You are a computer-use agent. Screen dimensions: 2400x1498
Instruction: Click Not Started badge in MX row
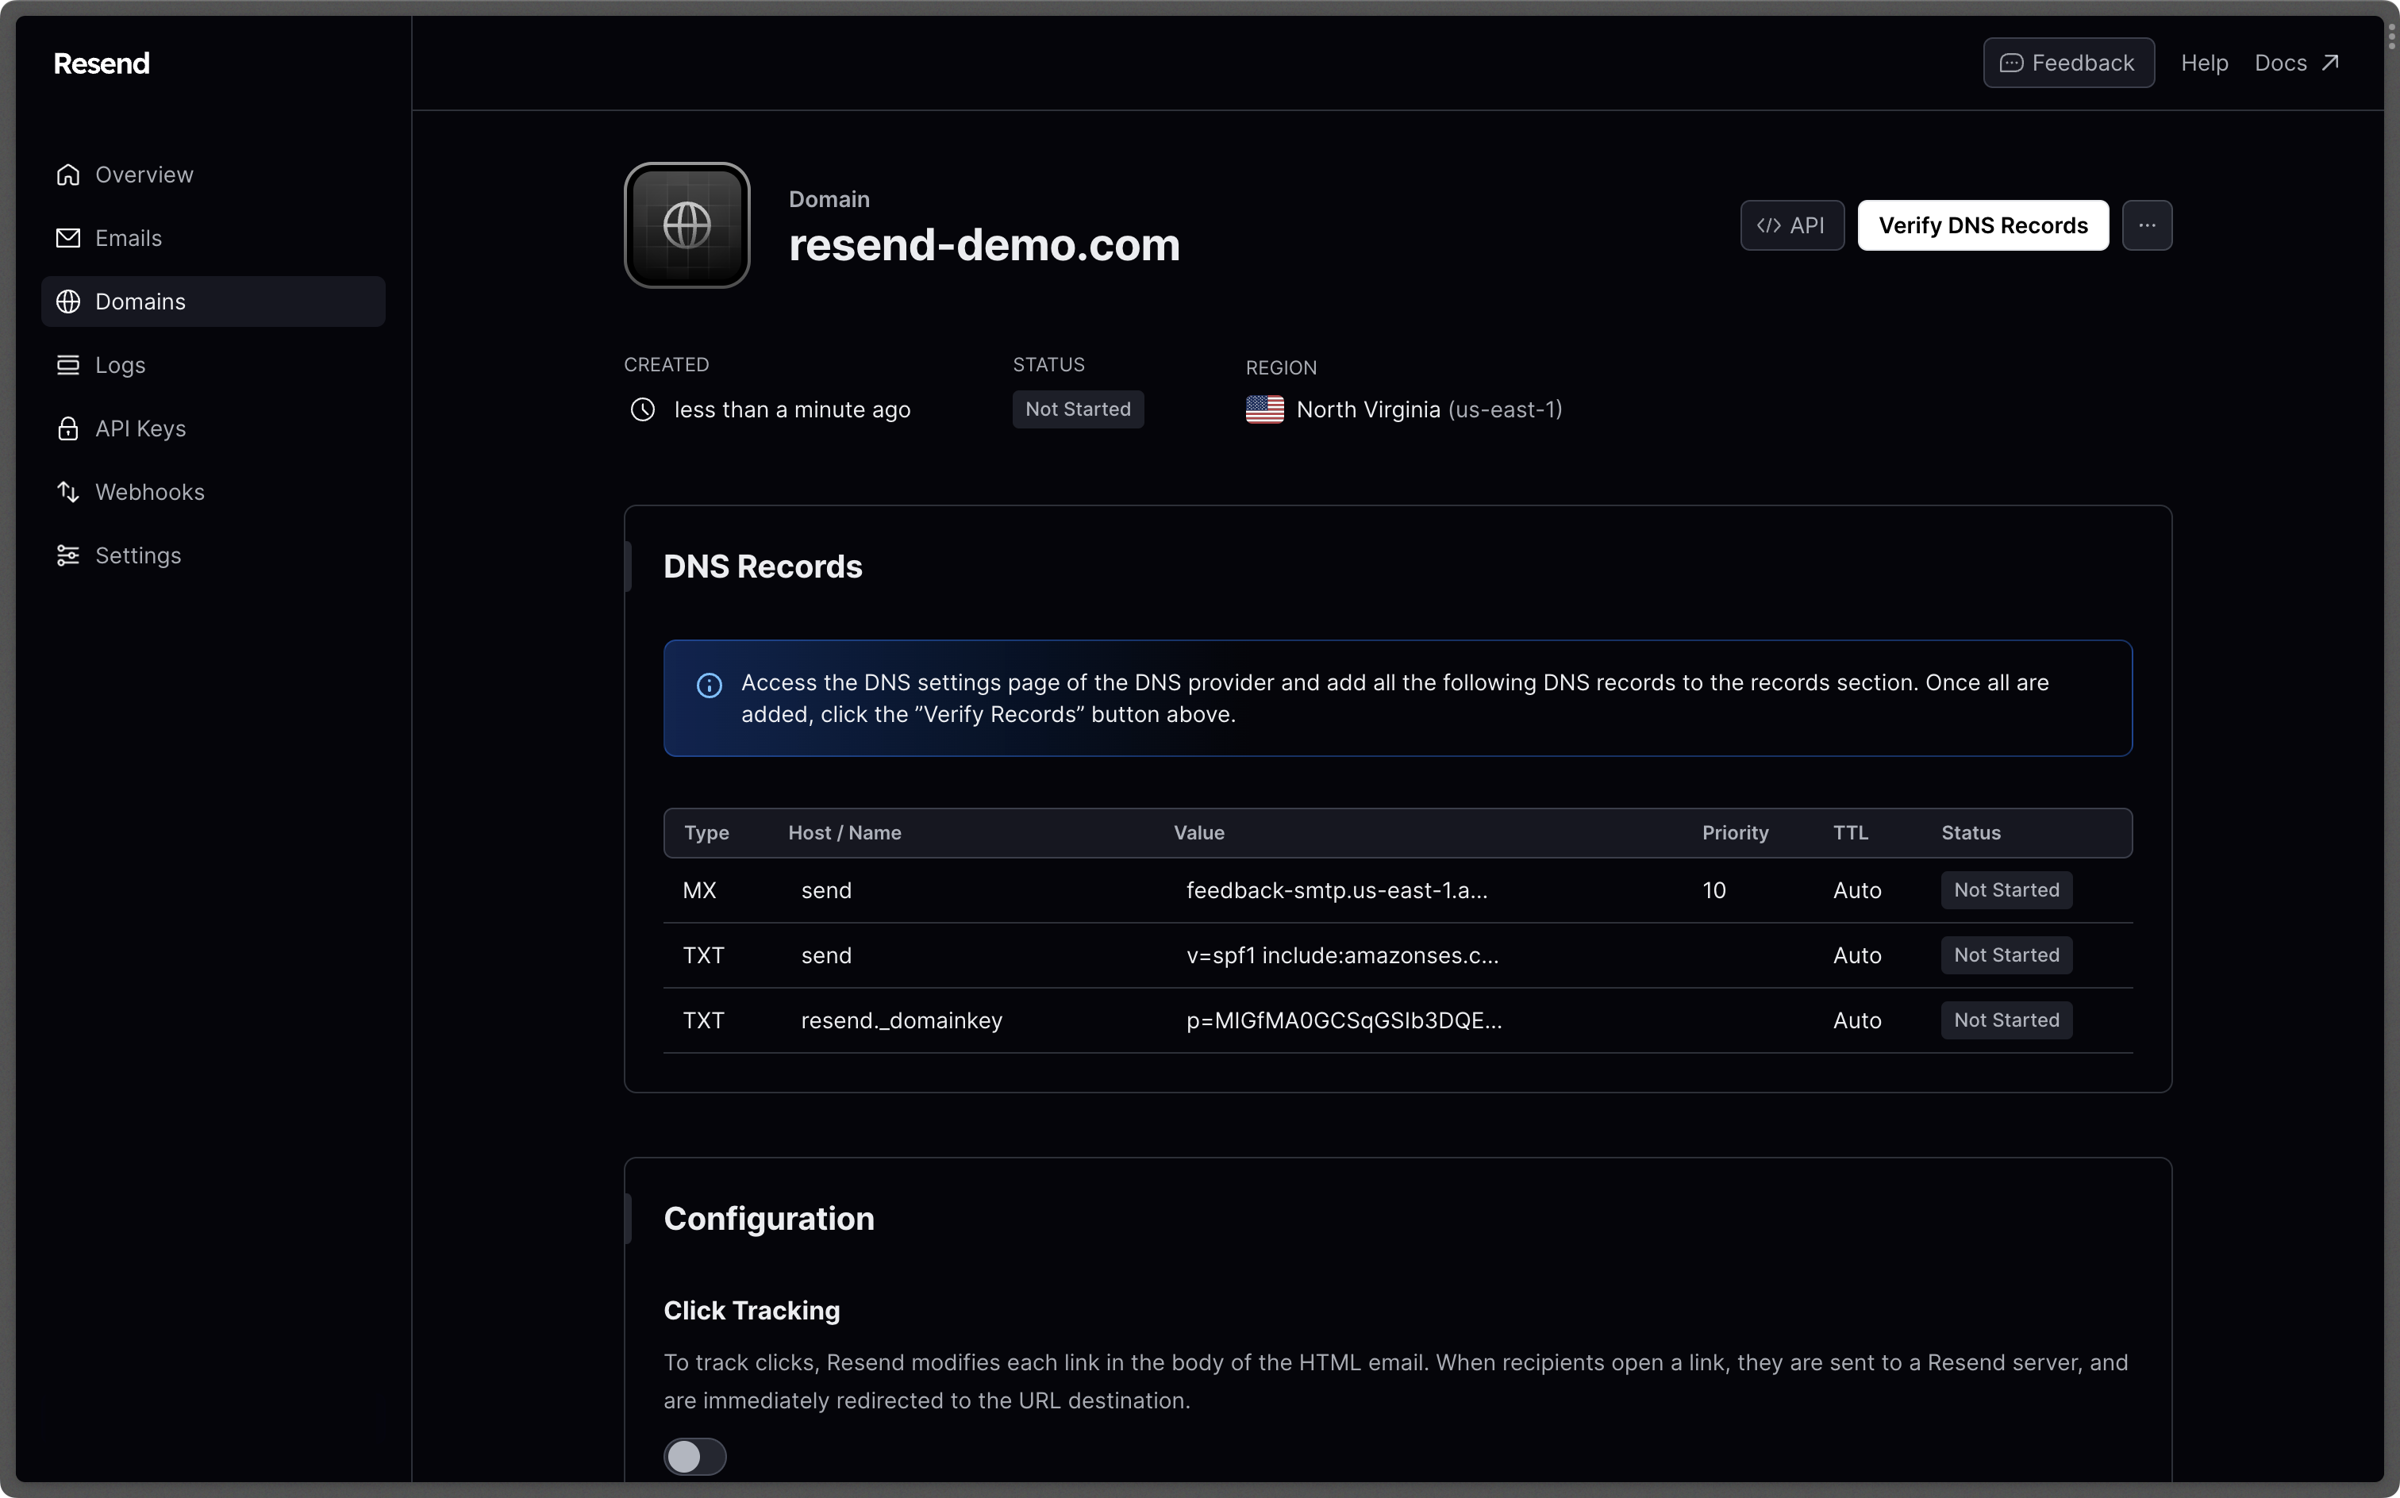coord(2006,889)
